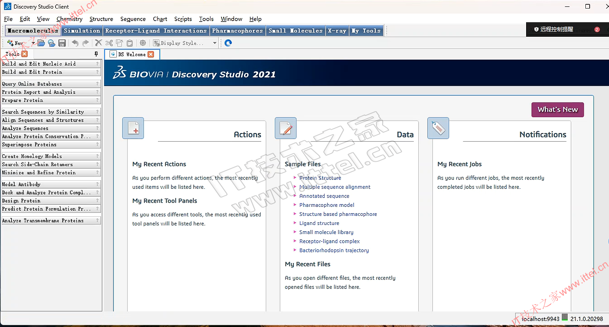Open help for Minimize and Refine Protein
Screen dimensions: 609x327
click(97, 173)
